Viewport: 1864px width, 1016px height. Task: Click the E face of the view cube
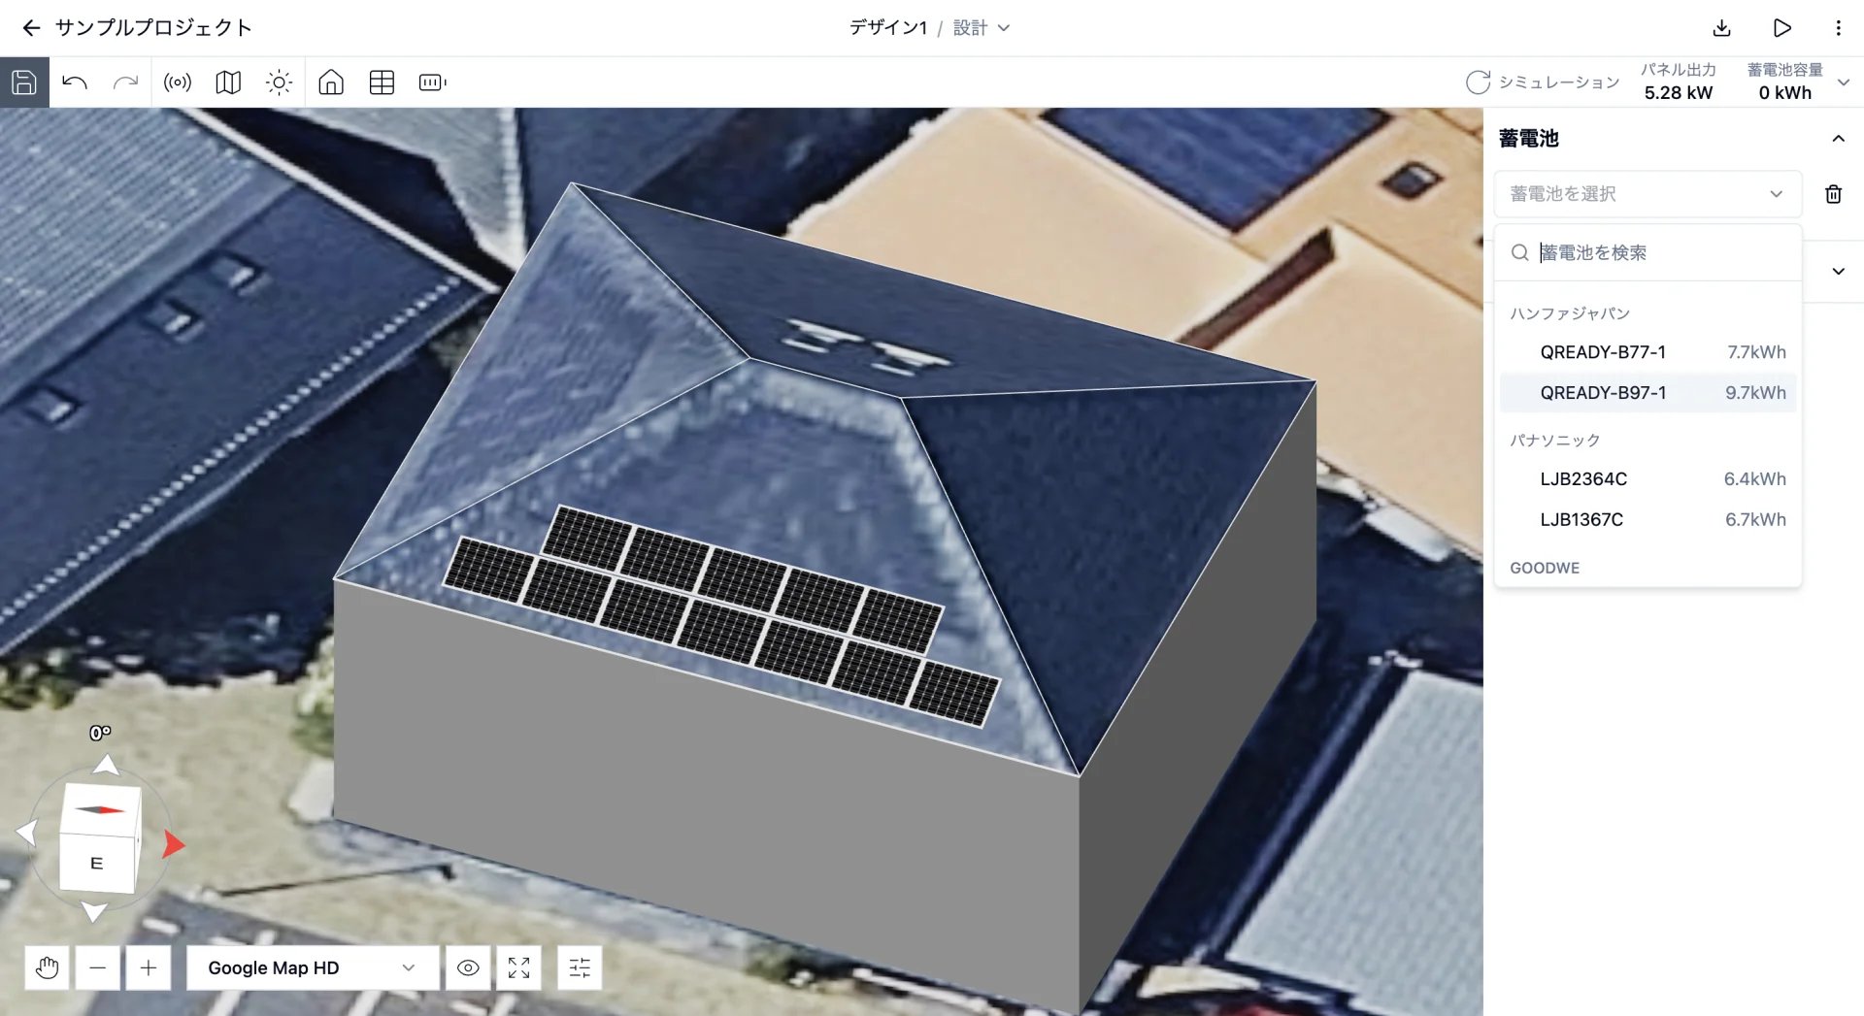click(96, 863)
